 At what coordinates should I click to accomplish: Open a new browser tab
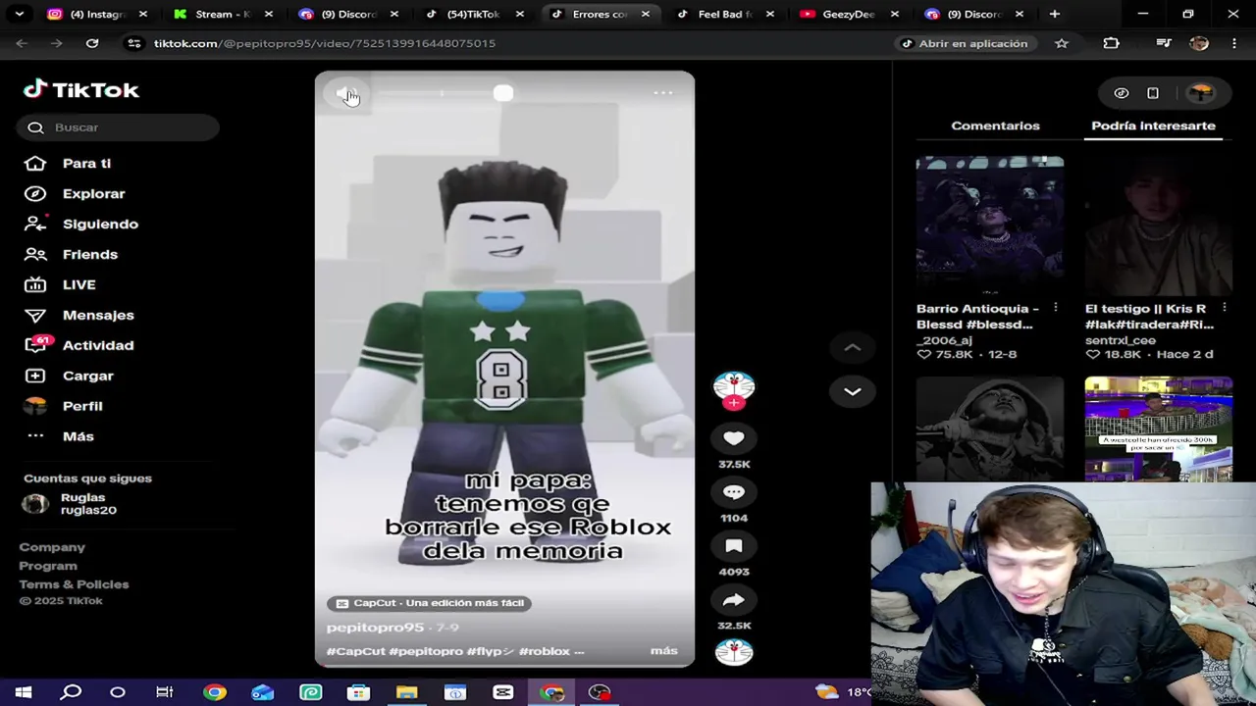[x=1054, y=14]
